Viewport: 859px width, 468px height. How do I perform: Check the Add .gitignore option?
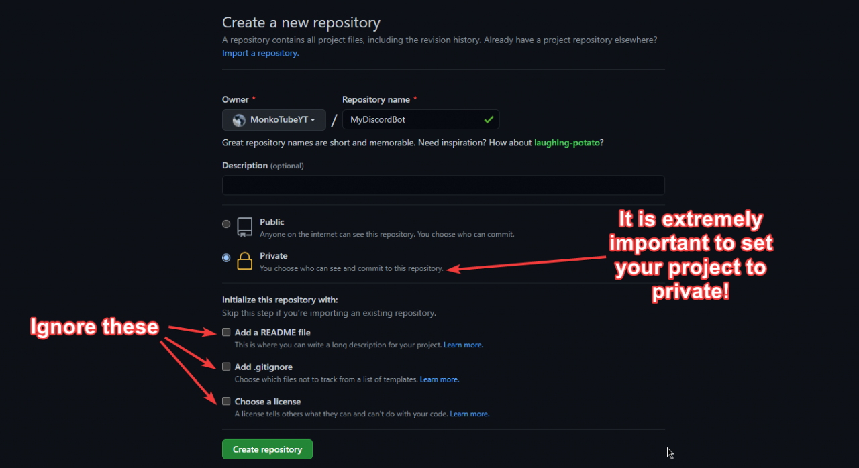pos(226,367)
